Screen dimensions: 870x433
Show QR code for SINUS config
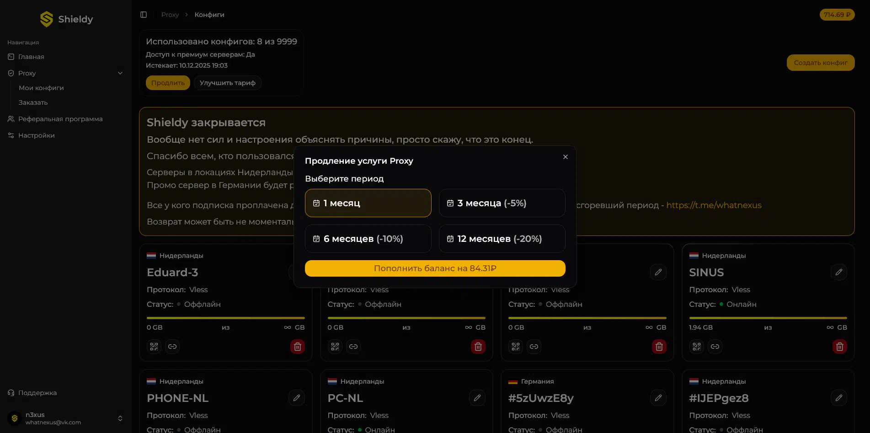[696, 347]
